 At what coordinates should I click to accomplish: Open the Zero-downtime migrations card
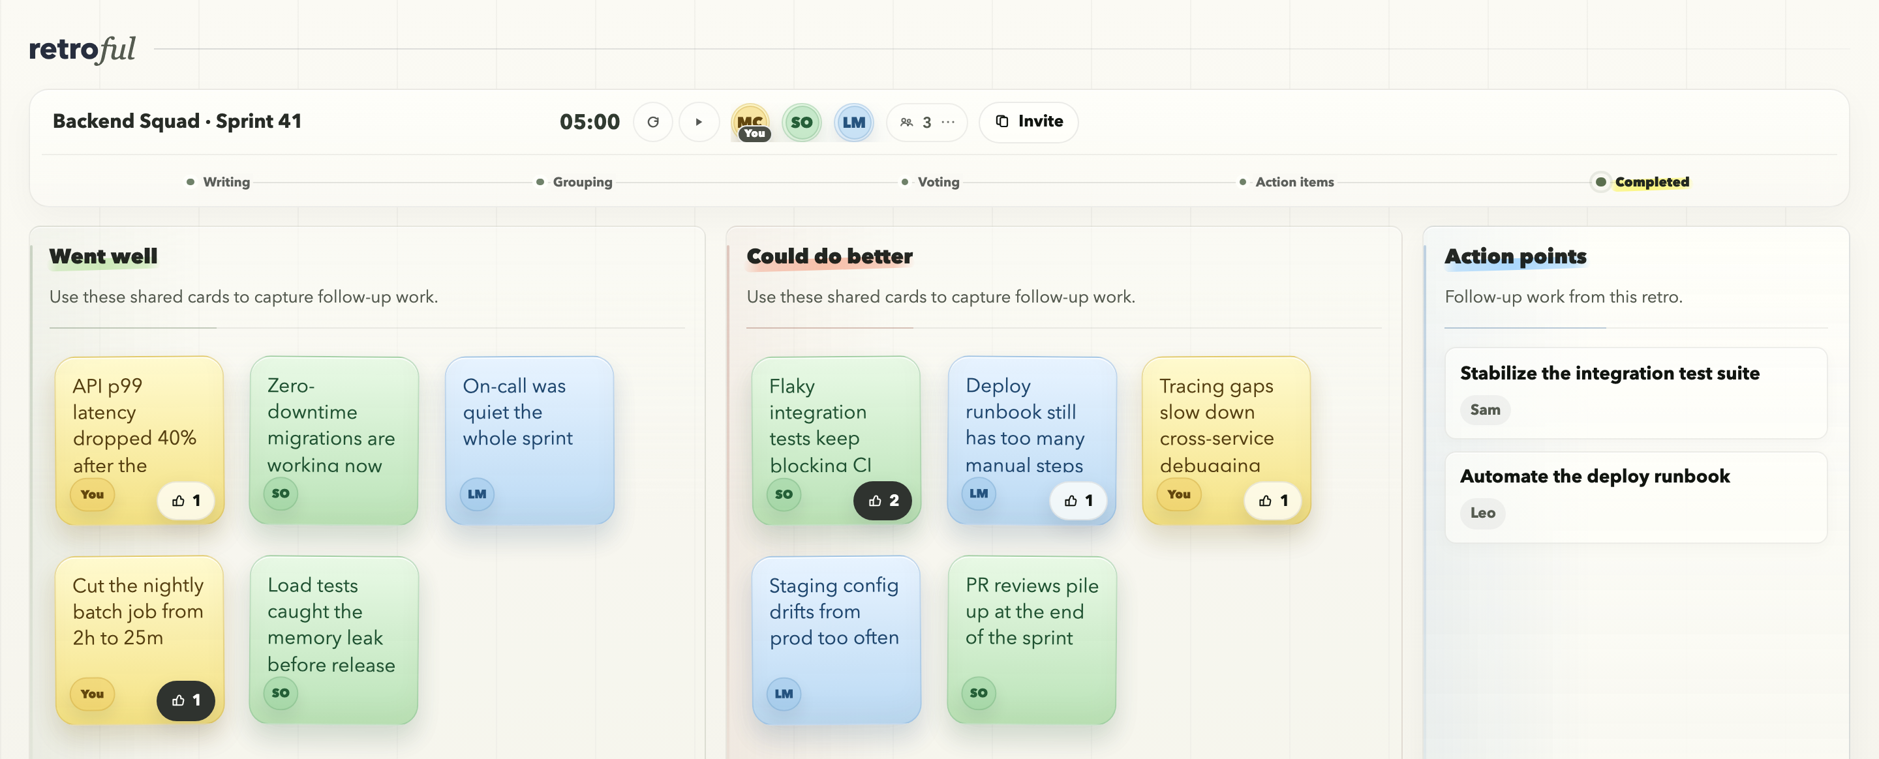[x=334, y=440]
